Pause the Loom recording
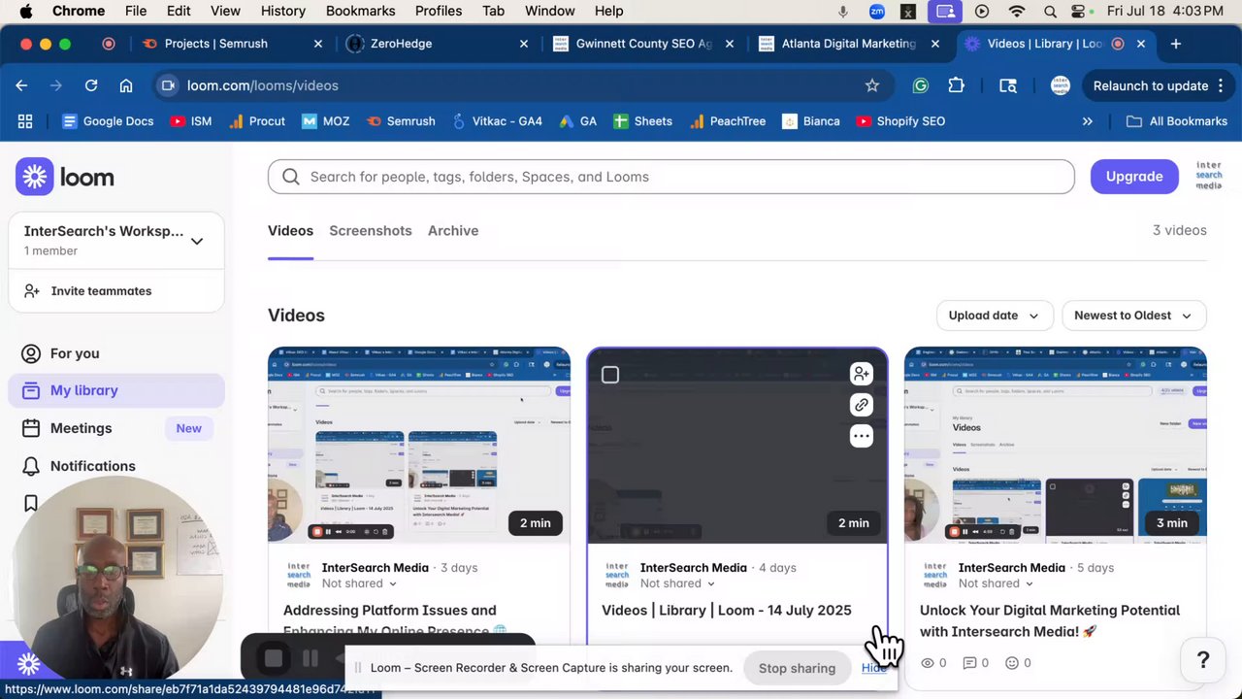 pos(310,659)
